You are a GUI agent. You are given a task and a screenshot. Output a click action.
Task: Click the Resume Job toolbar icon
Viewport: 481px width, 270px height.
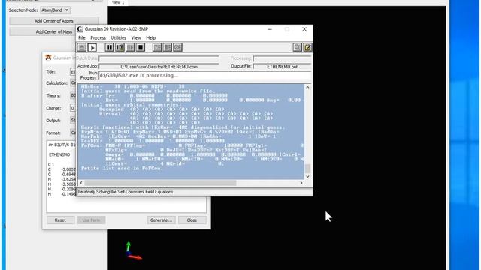[x=130, y=47]
